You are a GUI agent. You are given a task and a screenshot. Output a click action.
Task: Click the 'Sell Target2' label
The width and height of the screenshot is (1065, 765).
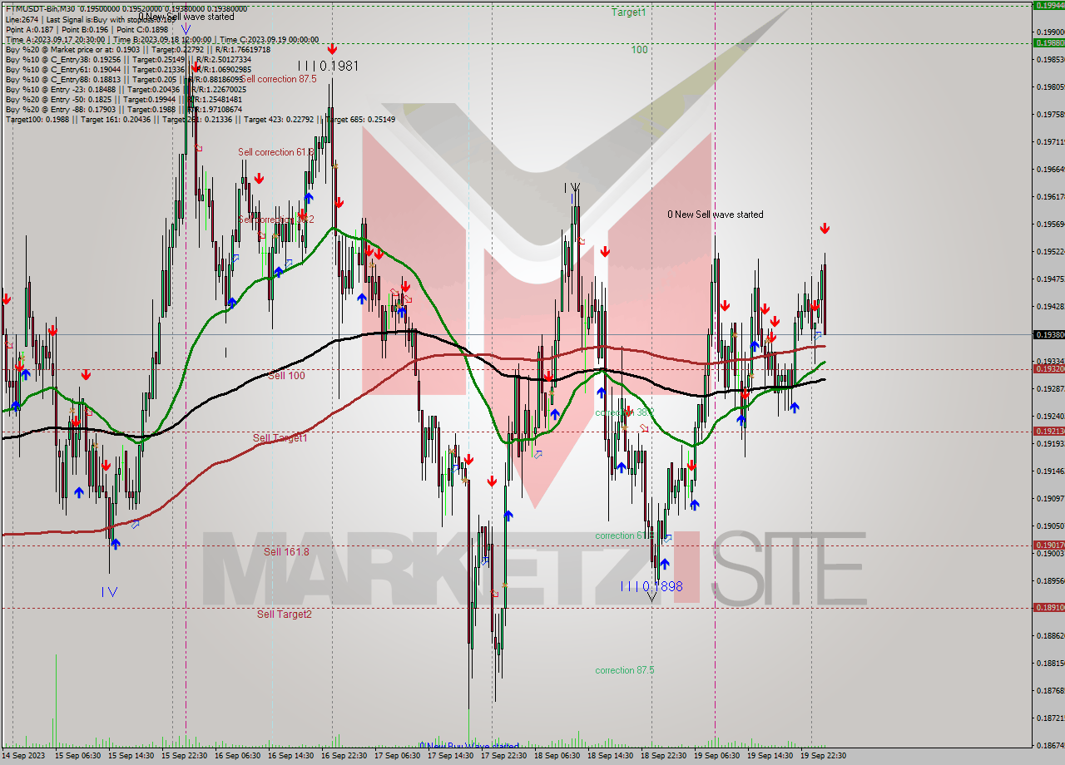285,614
